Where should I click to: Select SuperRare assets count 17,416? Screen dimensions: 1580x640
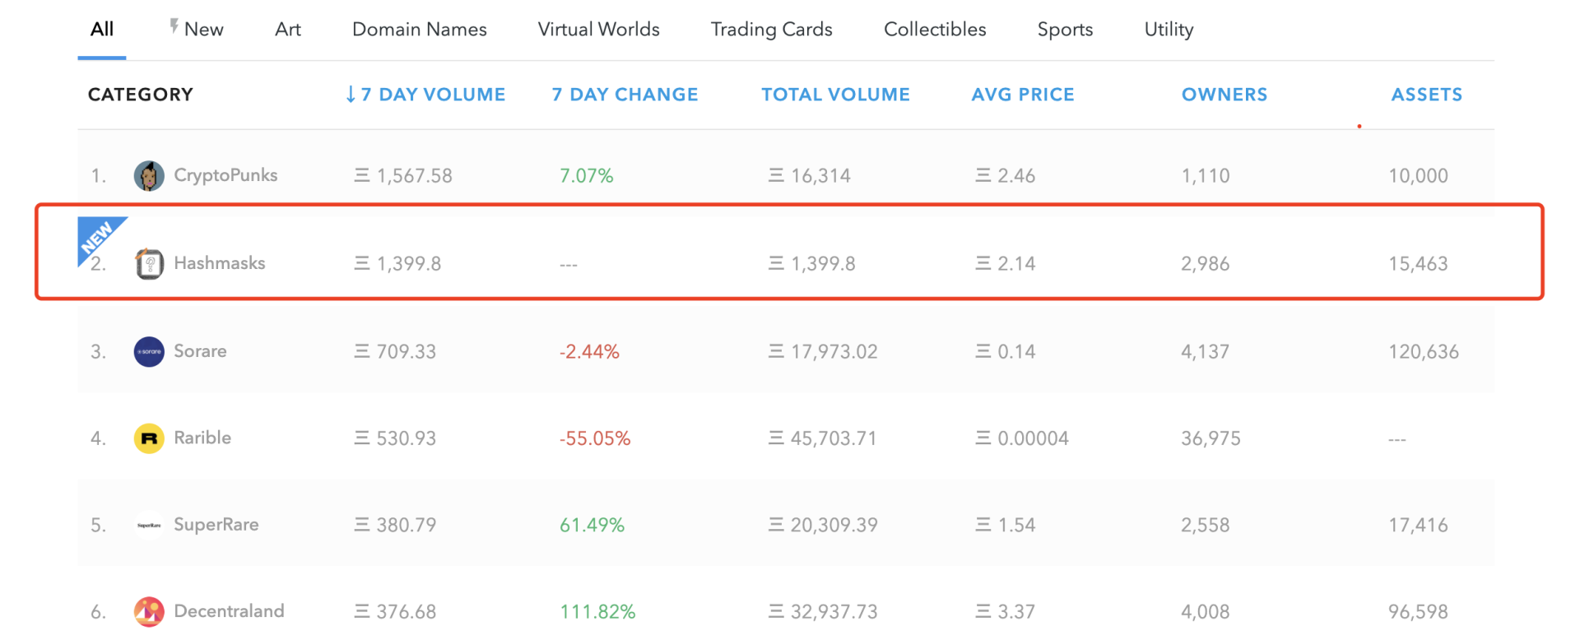1418,525
